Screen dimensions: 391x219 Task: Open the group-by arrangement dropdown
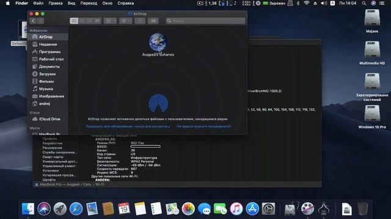[x=110, y=21]
